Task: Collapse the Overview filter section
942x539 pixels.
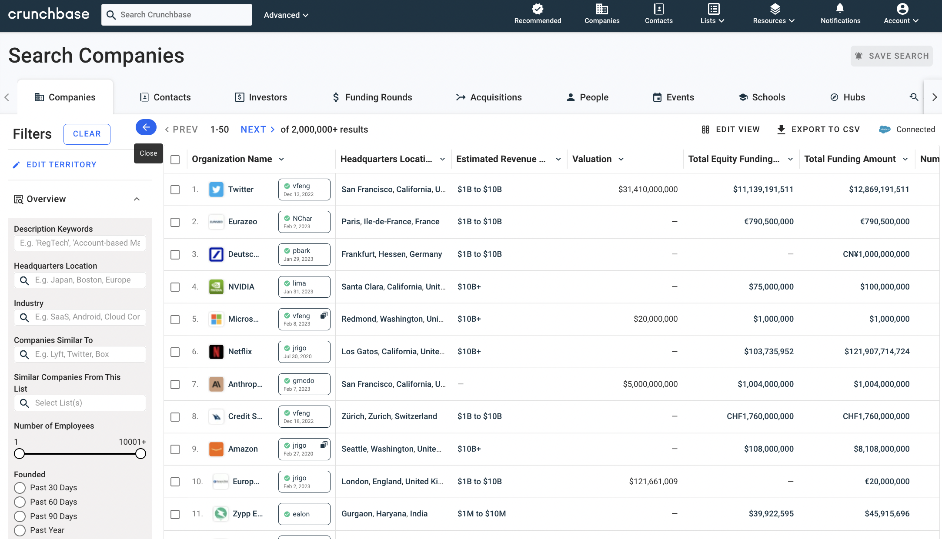Action: click(137, 199)
